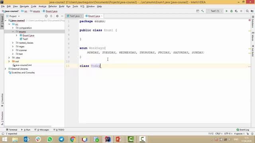Collapse the java-course2 root node
The width and height of the screenshot is (255, 143).
click(x=6, y=20)
